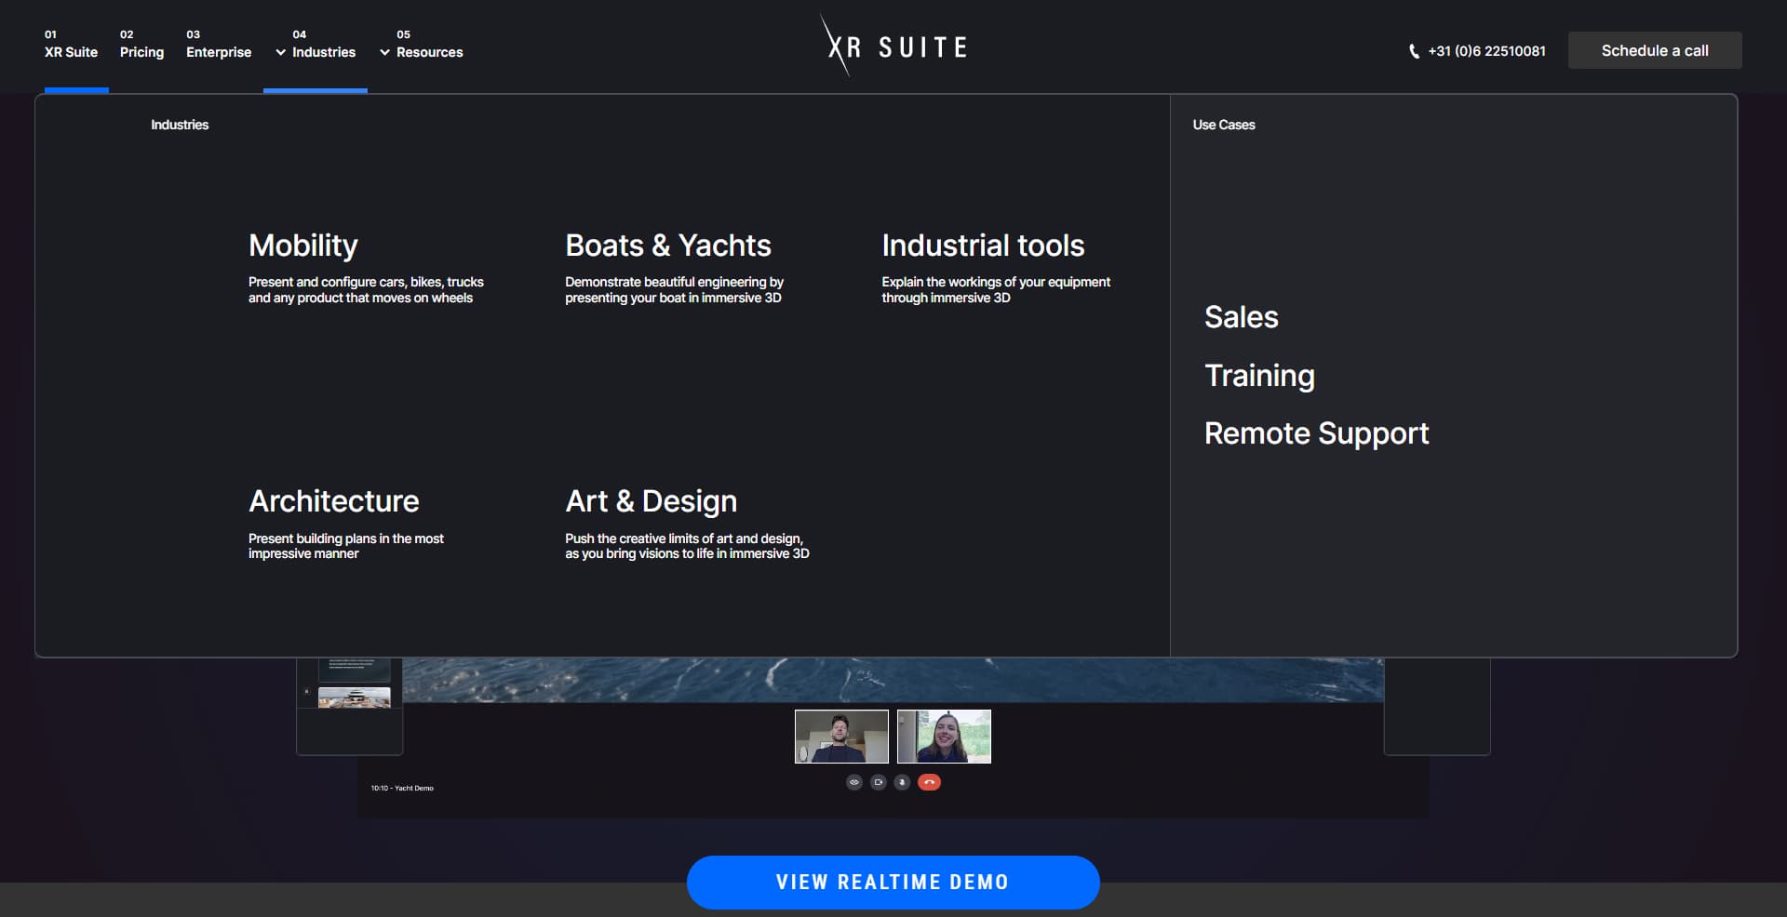This screenshot has height=917, width=1787.
Task: Select the Sales use case
Action: (1242, 317)
